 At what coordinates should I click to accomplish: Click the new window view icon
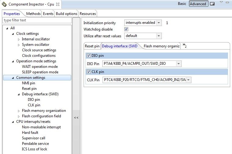[x=212, y=4]
